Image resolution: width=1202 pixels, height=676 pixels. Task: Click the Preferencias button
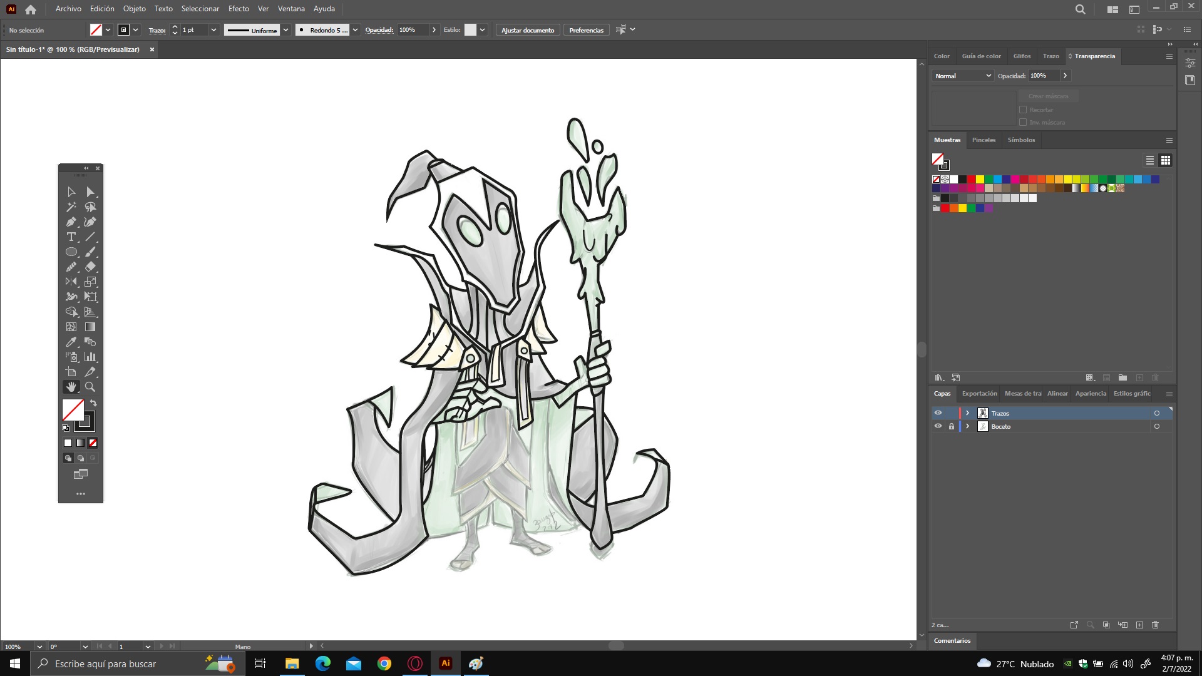(586, 30)
